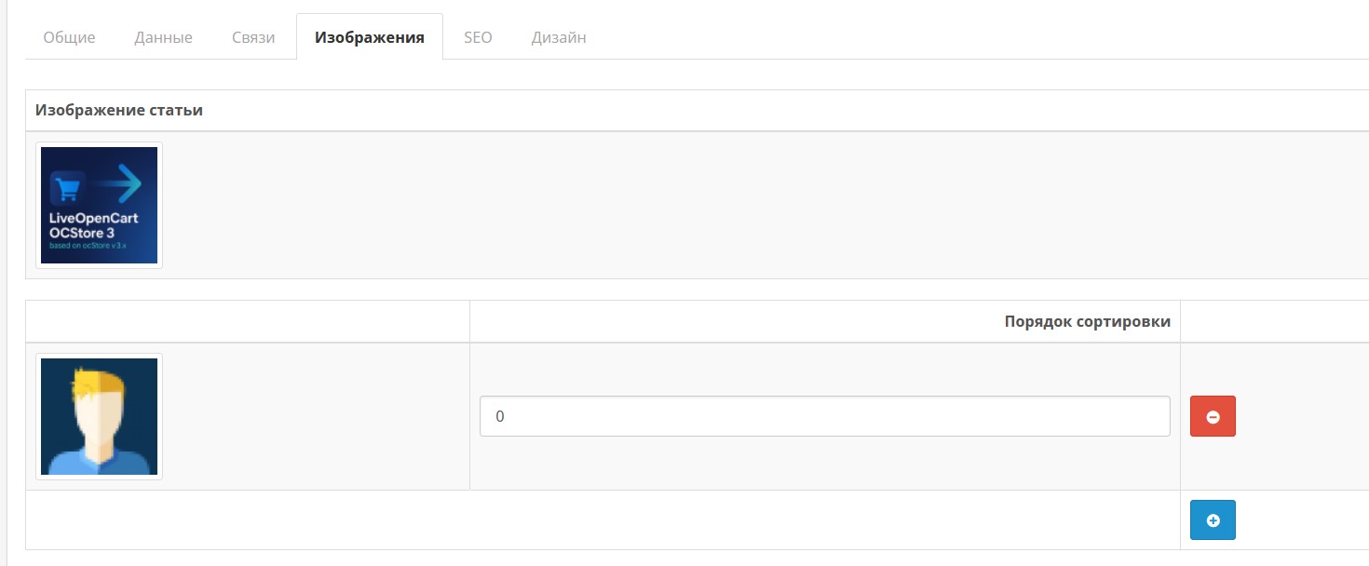This screenshot has width=1369, height=566.
Task: Switch to the Данные tab
Action: [x=163, y=37]
